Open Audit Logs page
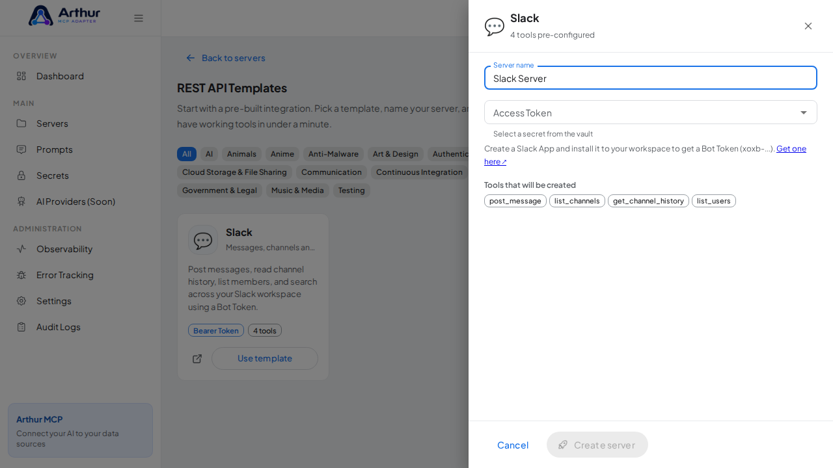 (80, 327)
